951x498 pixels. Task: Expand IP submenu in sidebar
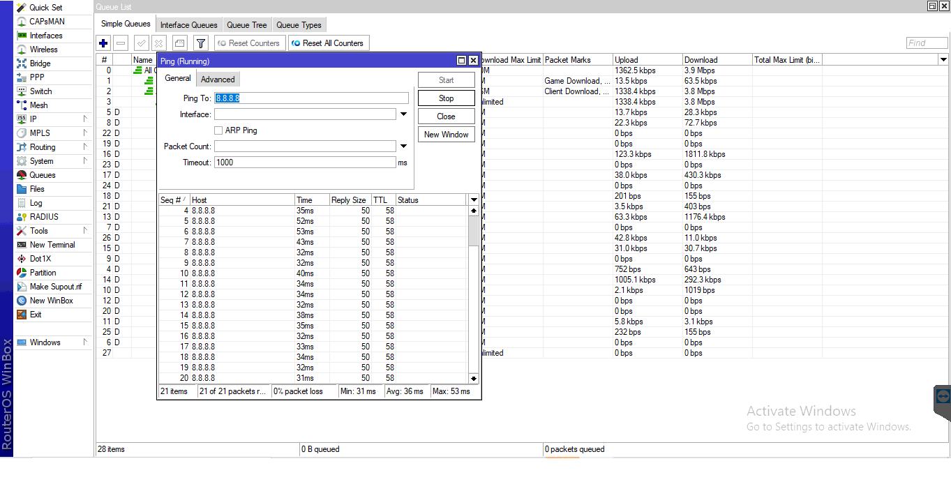click(x=85, y=119)
